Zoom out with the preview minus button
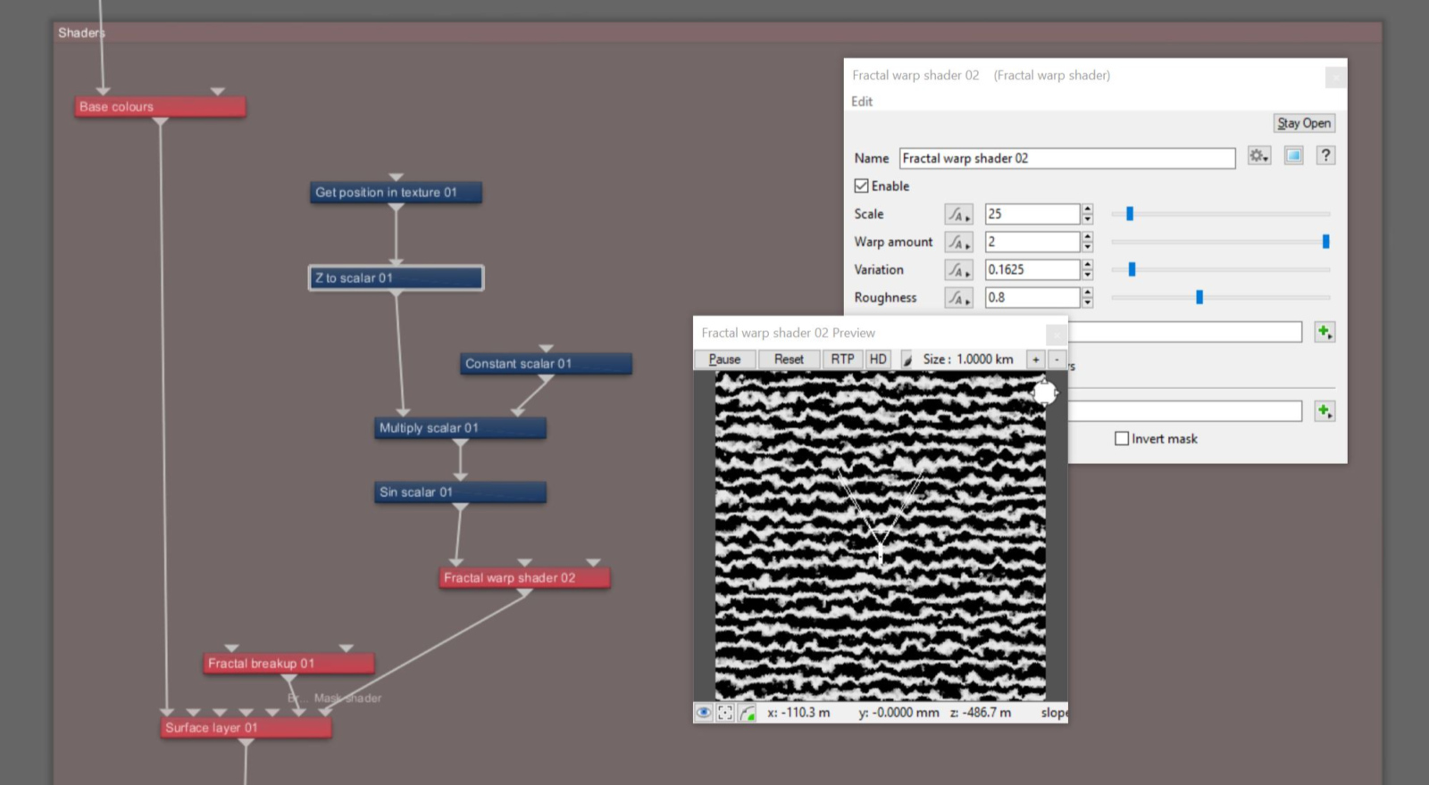Viewport: 1429px width, 785px height. (1057, 359)
